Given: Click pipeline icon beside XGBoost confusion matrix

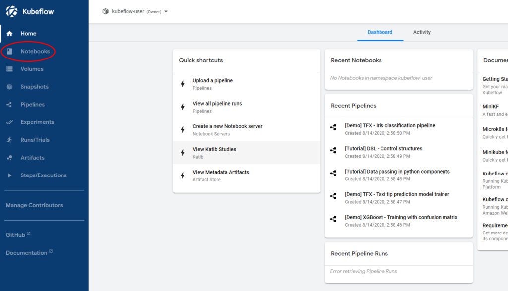Looking at the screenshot, I should pyautogui.click(x=333, y=219).
